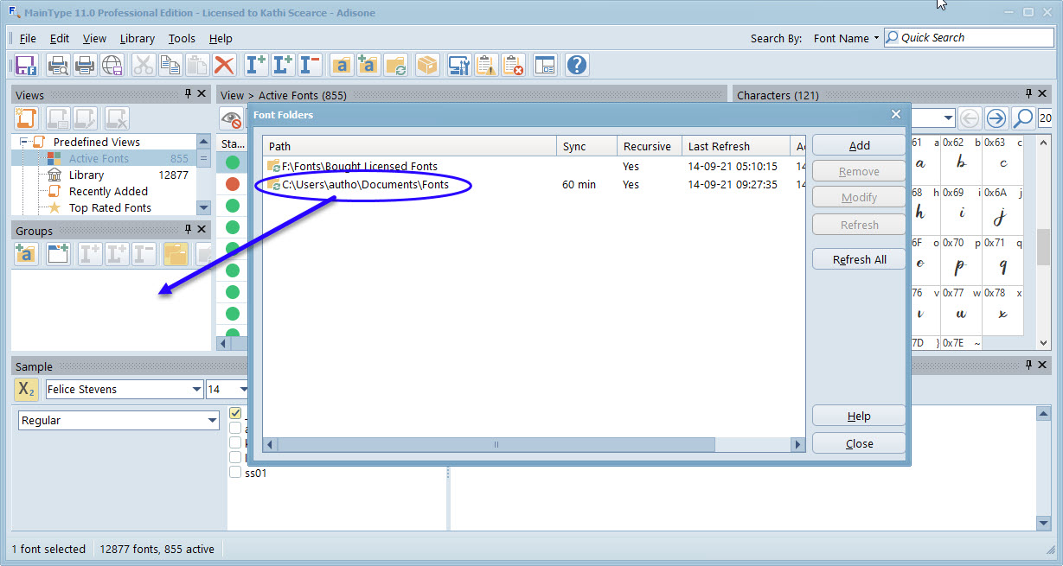Click the font folder 'a' icon in main toolbar
Image resolution: width=1063 pixels, height=566 pixels.
[342, 65]
